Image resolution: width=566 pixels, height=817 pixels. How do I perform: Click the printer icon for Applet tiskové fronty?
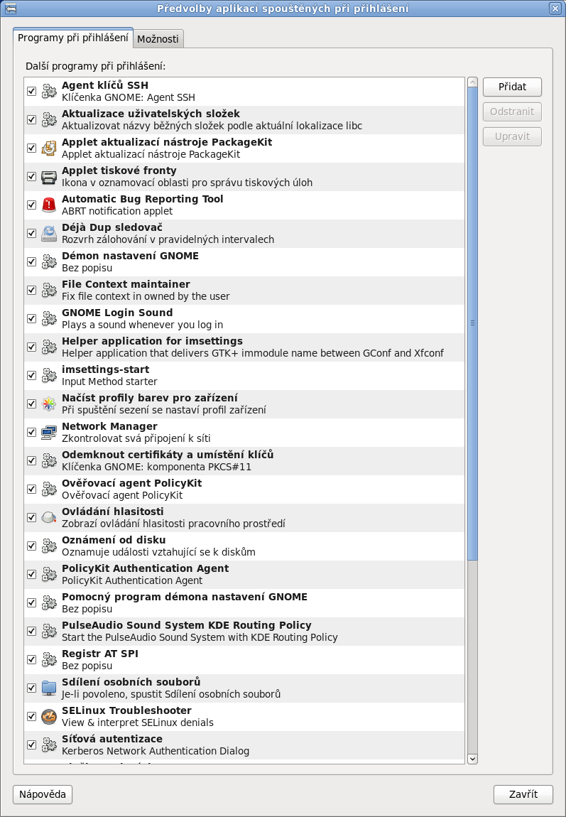click(x=49, y=177)
